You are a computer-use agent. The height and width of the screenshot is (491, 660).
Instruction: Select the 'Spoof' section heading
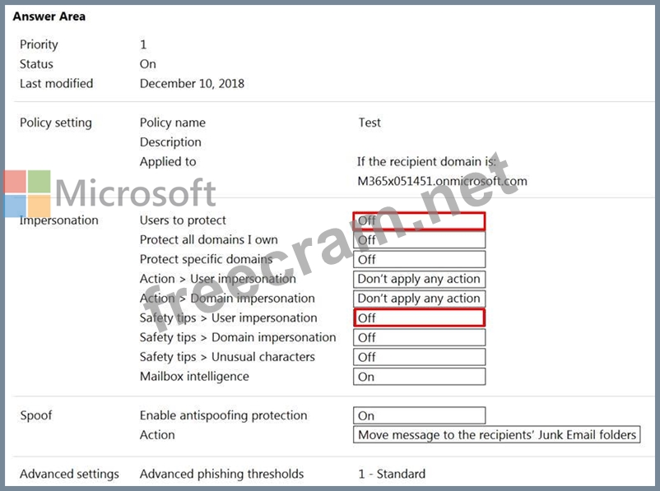click(37, 416)
